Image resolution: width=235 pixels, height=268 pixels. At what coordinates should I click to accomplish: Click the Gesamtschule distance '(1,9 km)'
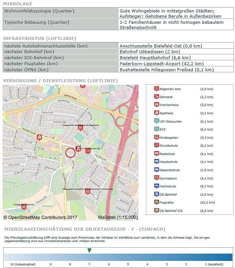(207, 170)
